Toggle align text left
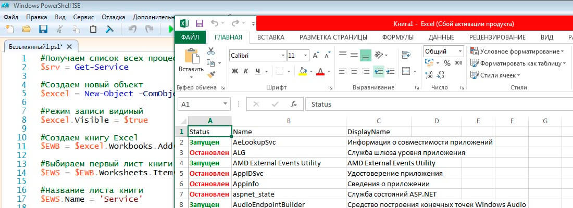This screenshot has width=573, height=208. pyautogui.click(x=342, y=71)
